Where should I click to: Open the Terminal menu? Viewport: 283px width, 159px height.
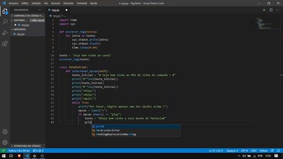pyautogui.click(x=82, y=3)
